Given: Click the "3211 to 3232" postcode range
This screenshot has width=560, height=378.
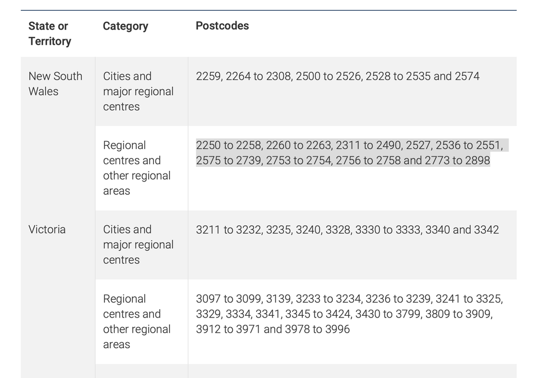Looking at the screenshot, I should (228, 230).
